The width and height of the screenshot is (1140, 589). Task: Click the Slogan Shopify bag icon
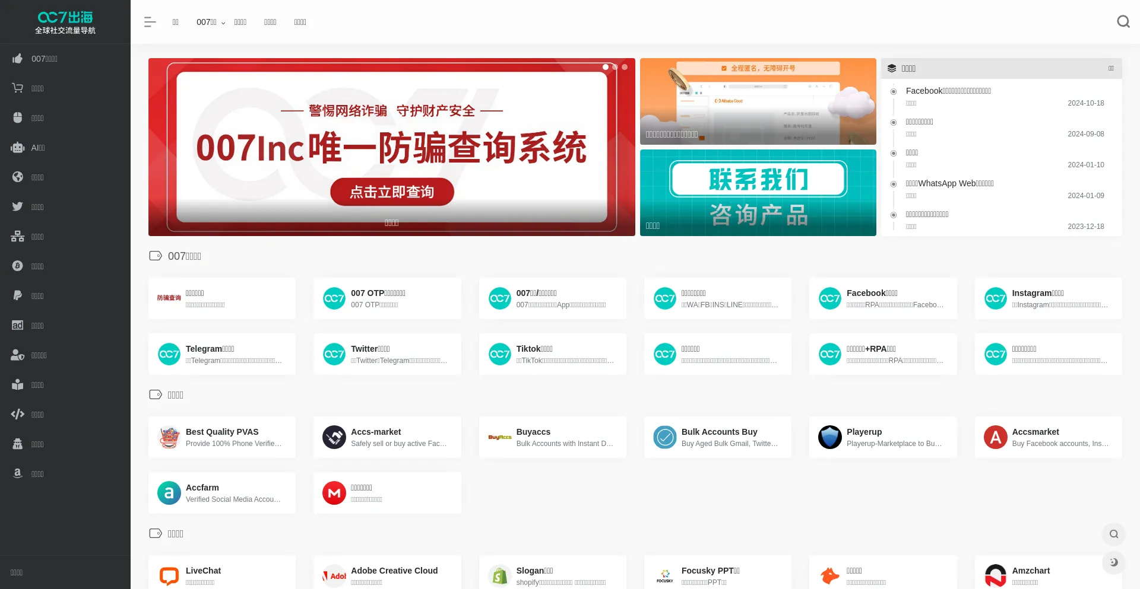499,576
